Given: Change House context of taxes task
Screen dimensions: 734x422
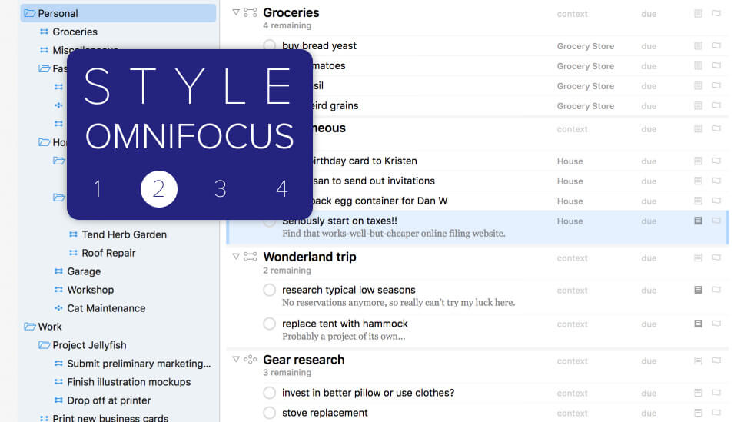Looking at the screenshot, I should pos(570,221).
